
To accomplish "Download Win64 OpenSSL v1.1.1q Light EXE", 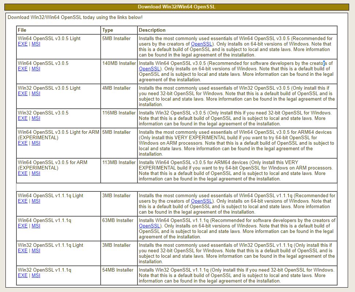I will click(23, 201).
